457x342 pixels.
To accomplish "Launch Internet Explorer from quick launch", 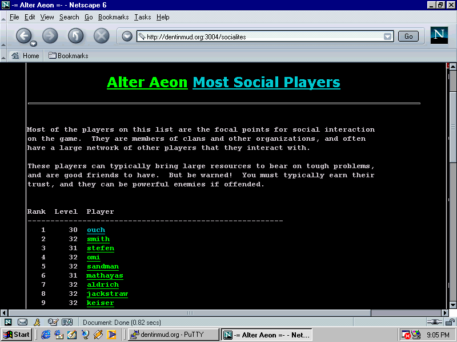I will 46,335.
